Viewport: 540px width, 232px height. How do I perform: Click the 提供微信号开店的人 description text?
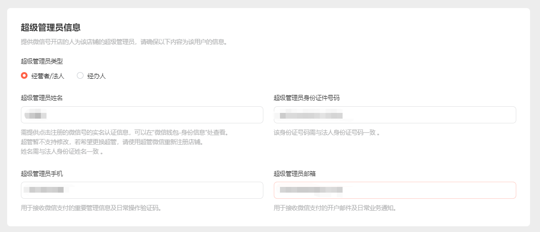click(124, 43)
